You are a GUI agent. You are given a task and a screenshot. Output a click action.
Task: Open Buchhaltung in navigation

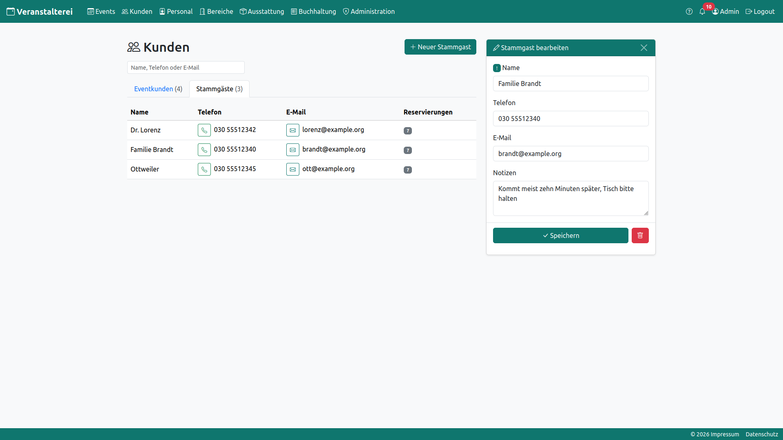point(314,11)
